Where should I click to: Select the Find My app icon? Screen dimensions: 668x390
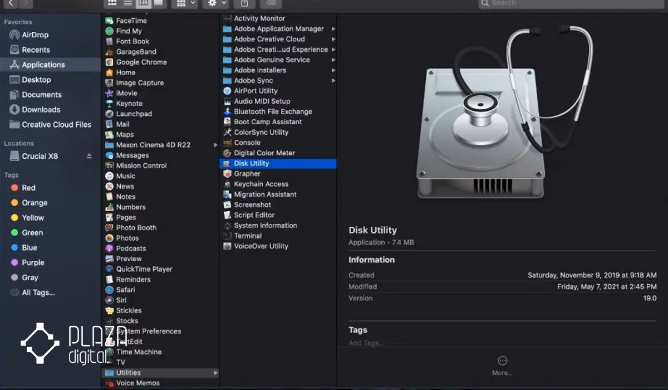[110, 31]
